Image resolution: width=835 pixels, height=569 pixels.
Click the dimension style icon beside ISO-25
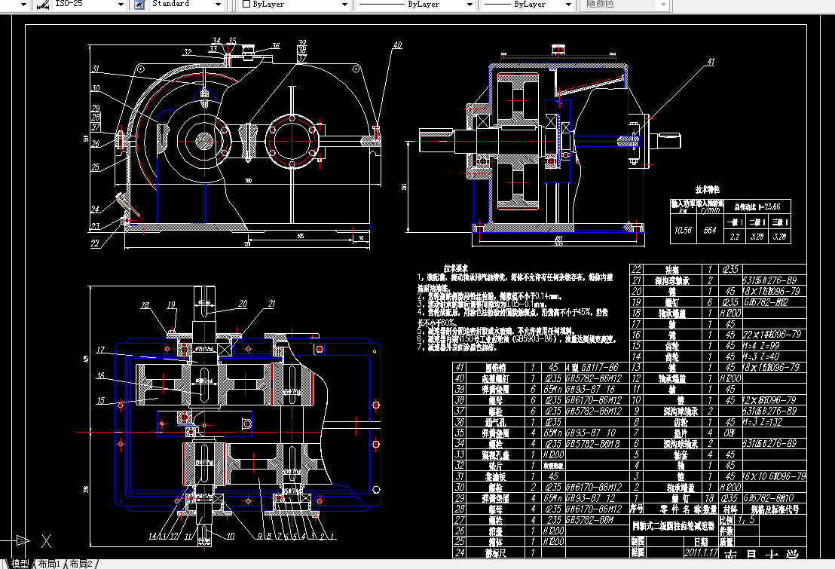[x=43, y=5]
